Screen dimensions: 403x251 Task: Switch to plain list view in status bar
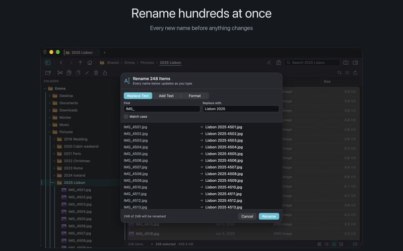click(x=326, y=244)
